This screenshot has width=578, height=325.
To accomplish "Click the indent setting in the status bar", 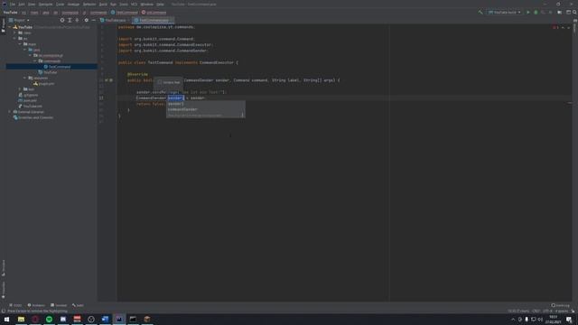I will (562, 311).
